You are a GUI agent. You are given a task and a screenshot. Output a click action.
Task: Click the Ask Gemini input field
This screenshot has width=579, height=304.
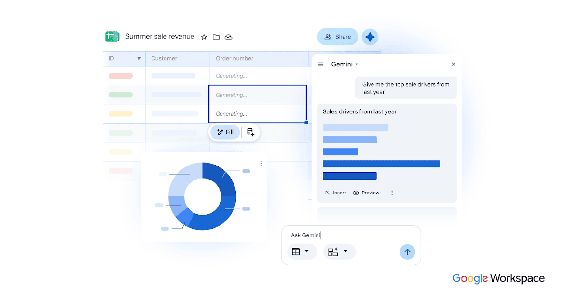[351, 235]
